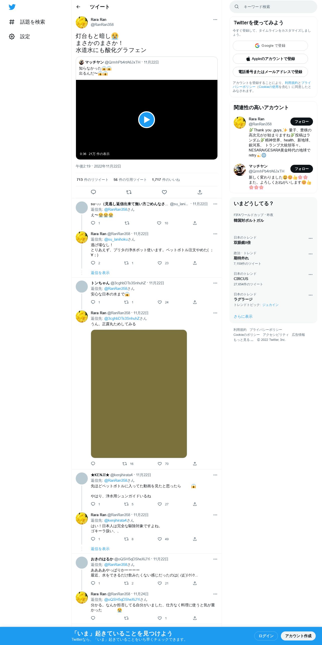Image resolution: width=322 pixels, height=645 pixels.
Task: Click the retweet icon under main tweet
Action: tap(129, 192)
